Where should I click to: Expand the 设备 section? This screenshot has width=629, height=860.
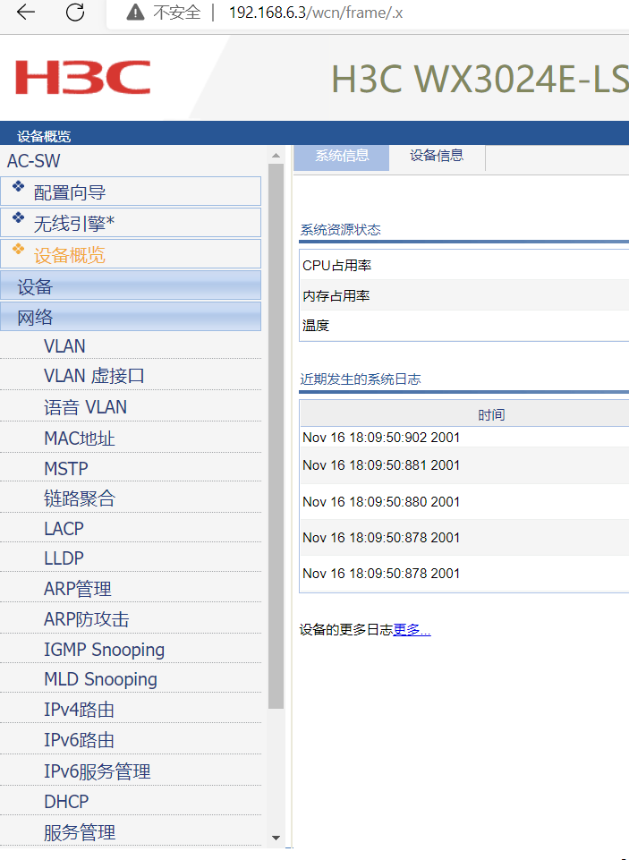tap(131, 285)
